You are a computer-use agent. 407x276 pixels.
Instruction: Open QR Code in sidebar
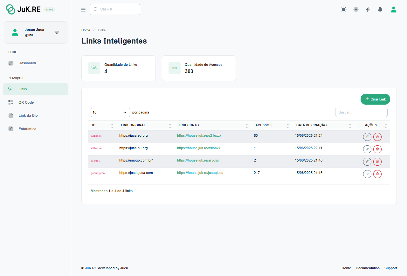click(x=26, y=102)
